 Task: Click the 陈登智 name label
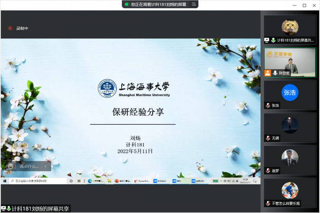(284, 73)
